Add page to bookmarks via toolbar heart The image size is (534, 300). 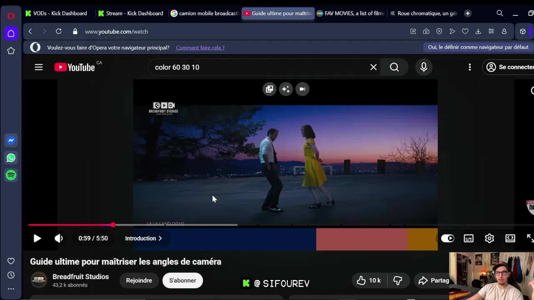tap(465, 32)
